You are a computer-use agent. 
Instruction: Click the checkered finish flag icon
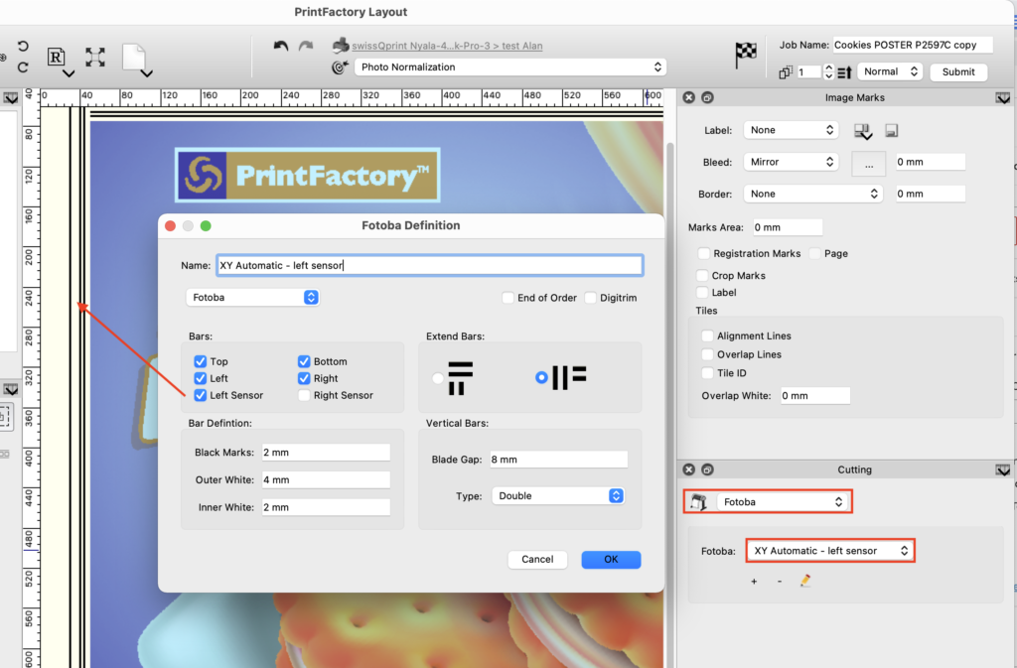746,55
